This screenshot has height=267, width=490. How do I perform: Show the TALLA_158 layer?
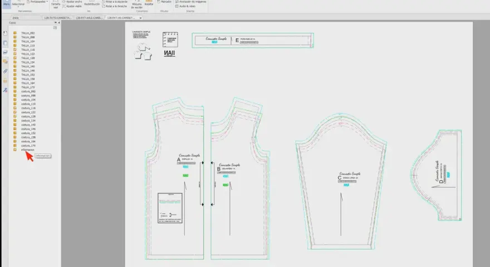pos(14,78)
